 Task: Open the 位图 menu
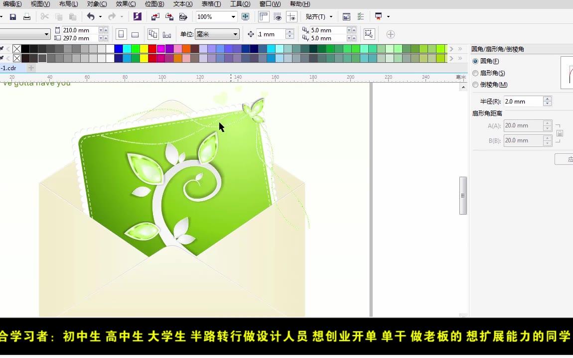click(154, 4)
